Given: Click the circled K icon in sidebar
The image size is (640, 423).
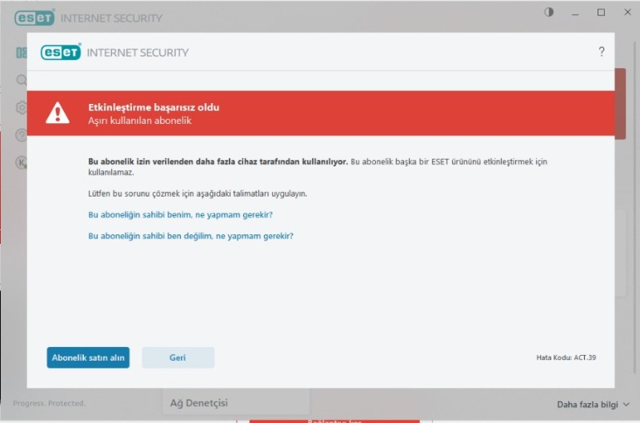Looking at the screenshot, I should pos(21,162).
